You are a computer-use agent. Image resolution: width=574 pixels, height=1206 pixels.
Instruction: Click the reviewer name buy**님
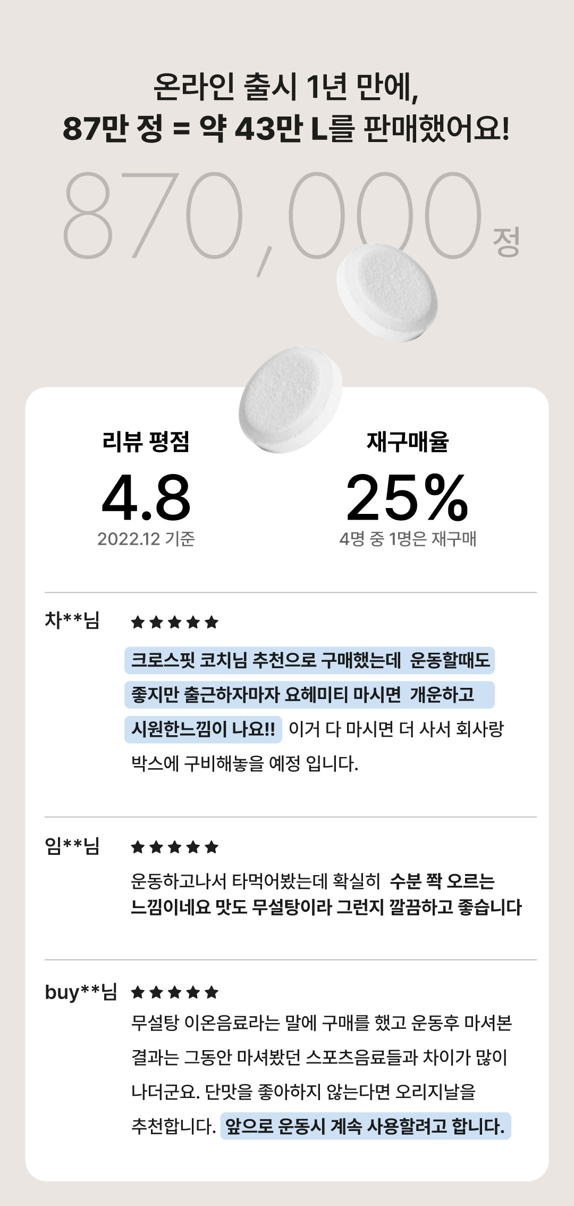[x=81, y=992]
